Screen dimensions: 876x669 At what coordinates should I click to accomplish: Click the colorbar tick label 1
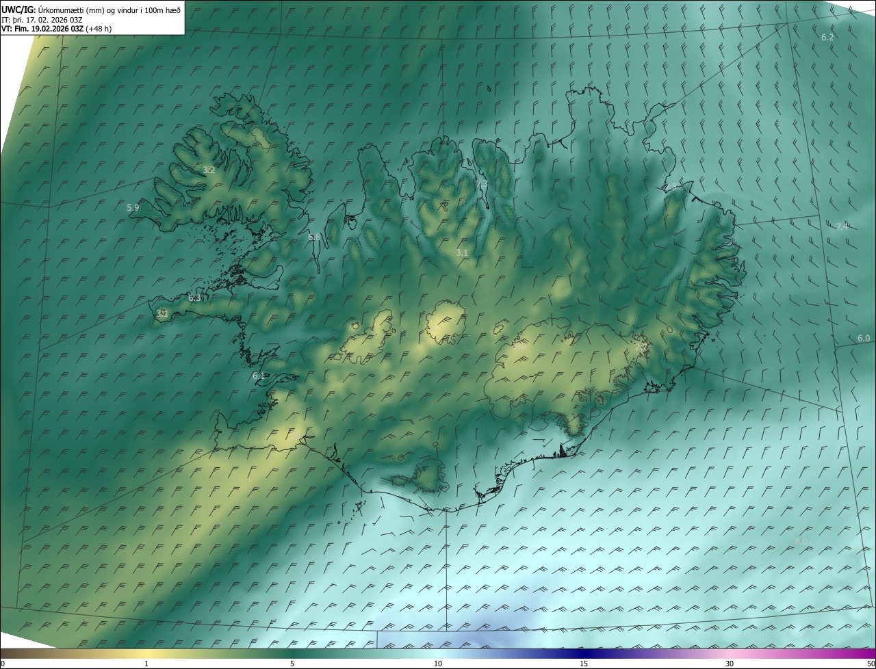click(146, 664)
